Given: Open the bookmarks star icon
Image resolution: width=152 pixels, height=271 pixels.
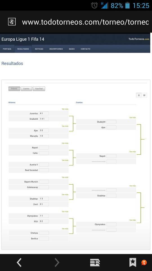Looking at the screenshot, I should (x=133, y=262).
